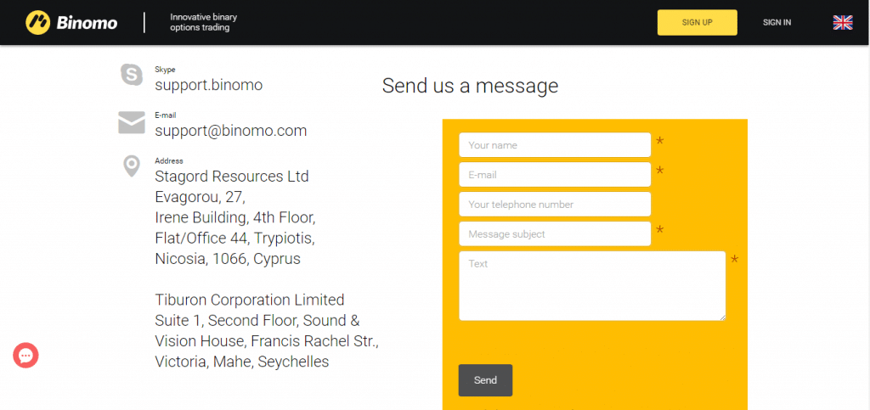Open the UK flag language selector
Image resolution: width=870 pixels, height=410 pixels.
[x=842, y=23]
